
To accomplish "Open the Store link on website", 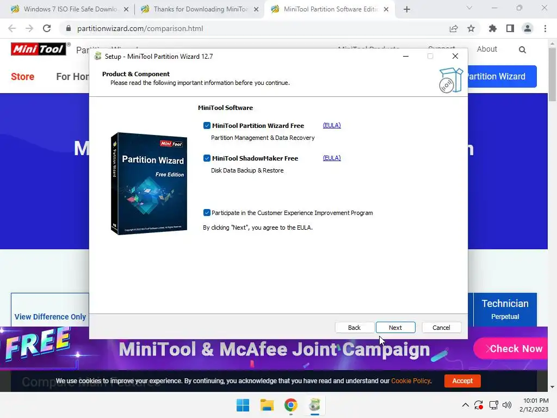I will tap(22, 76).
